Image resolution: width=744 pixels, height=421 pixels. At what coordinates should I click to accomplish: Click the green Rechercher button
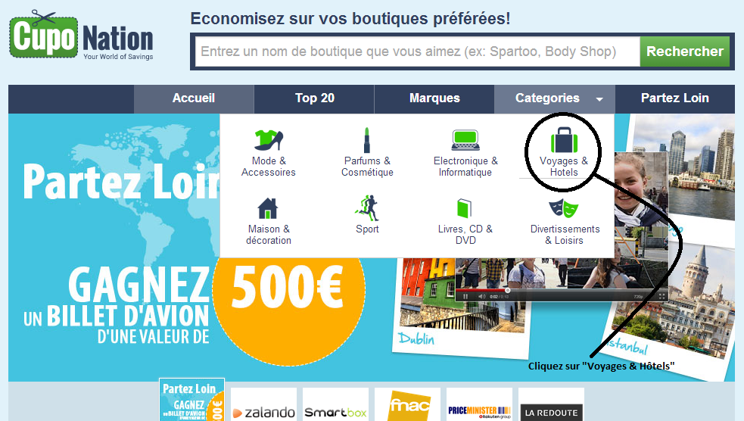(685, 51)
